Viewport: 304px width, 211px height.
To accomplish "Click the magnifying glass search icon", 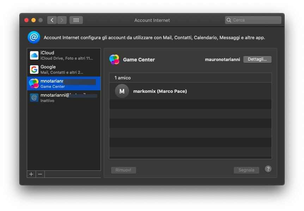I will coord(229,20).
